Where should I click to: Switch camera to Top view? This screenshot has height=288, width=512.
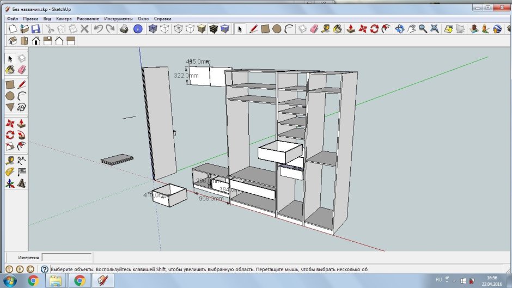[x=24, y=41]
